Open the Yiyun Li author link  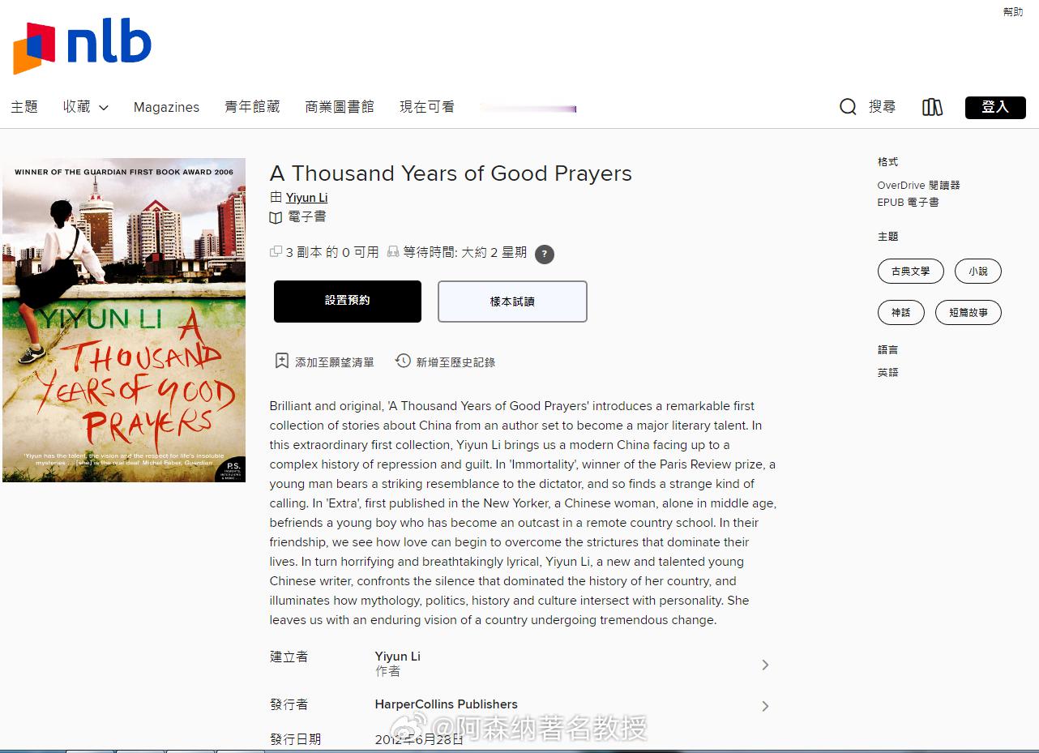pyautogui.click(x=307, y=197)
